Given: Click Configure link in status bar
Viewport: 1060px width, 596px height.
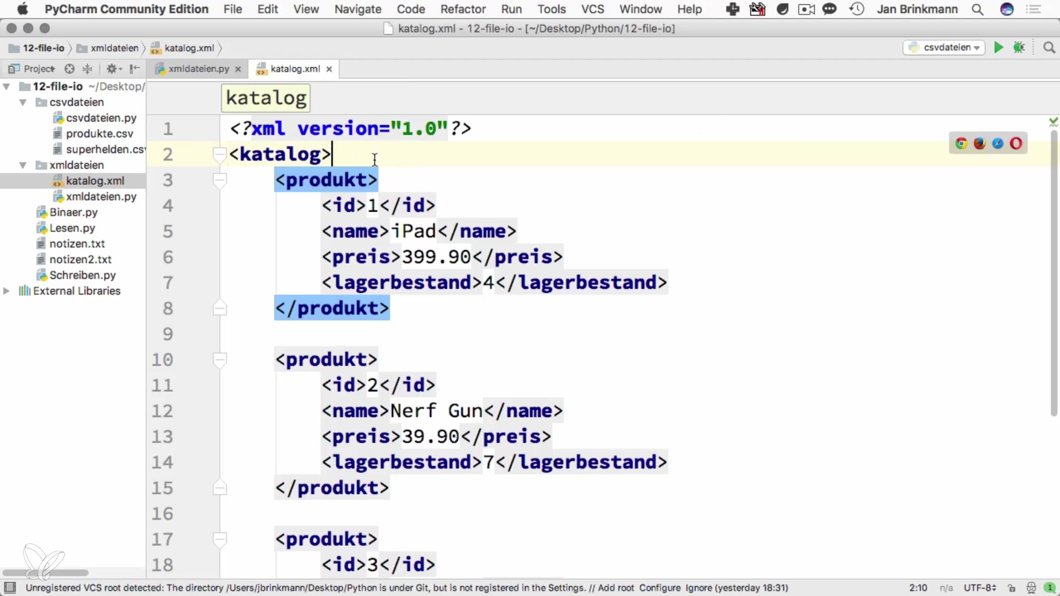Looking at the screenshot, I should (660, 588).
